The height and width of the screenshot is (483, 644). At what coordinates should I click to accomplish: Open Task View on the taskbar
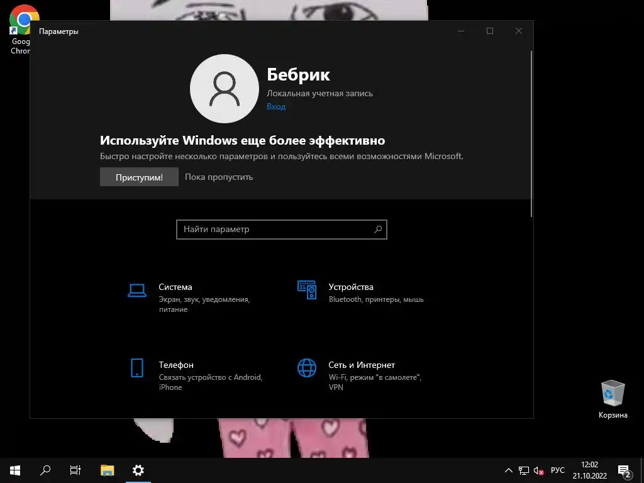pyautogui.click(x=75, y=470)
